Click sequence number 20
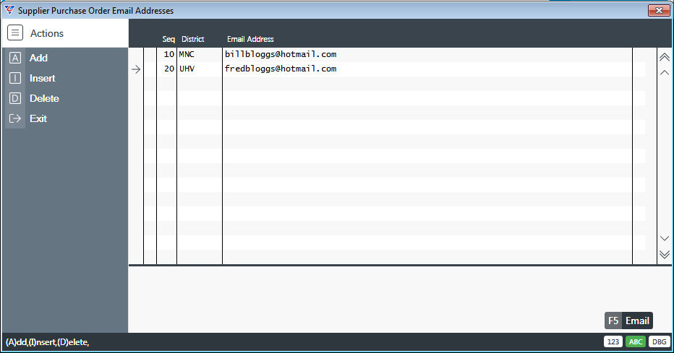Viewport: 674px width, 353px height. (169, 69)
